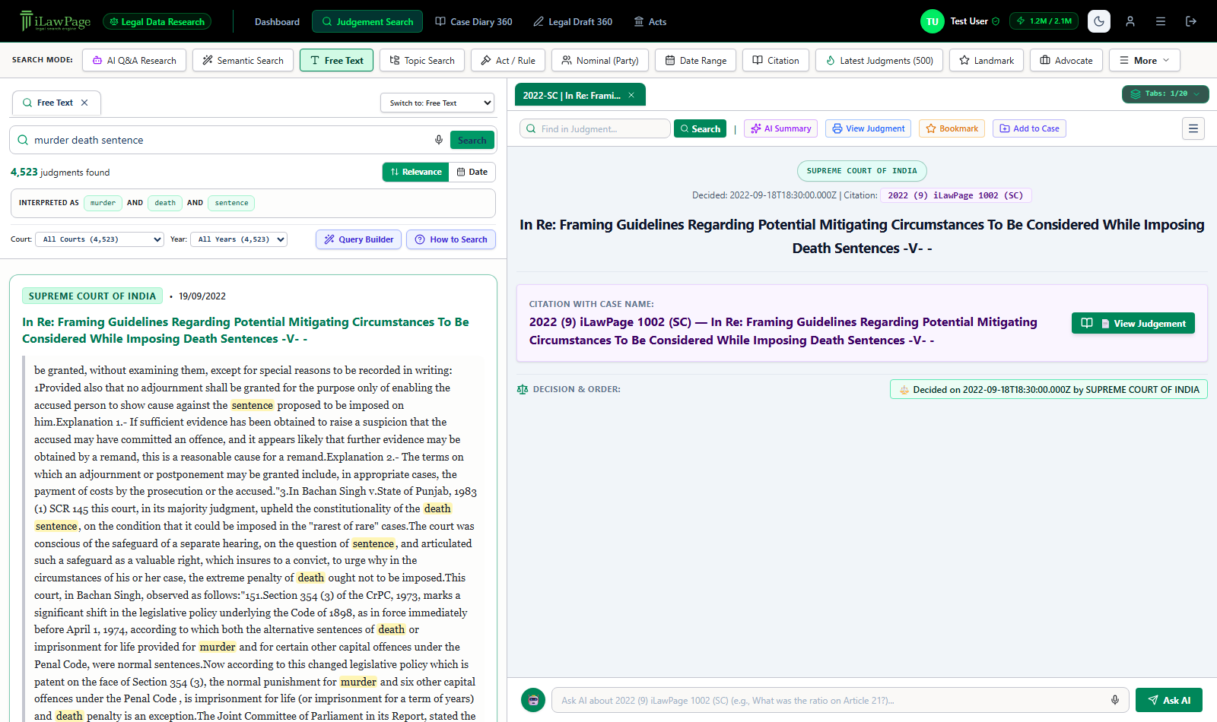
Task: Sort results by Relevance
Action: (x=415, y=172)
